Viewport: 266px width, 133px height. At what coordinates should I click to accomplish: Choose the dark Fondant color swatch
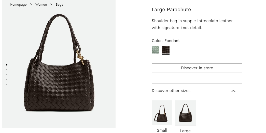(166, 50)
